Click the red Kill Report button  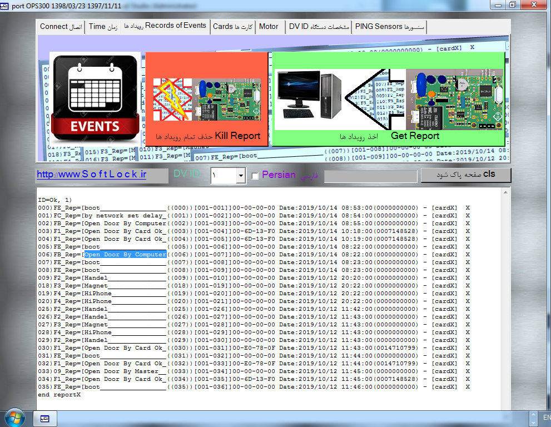pos(206,99)
